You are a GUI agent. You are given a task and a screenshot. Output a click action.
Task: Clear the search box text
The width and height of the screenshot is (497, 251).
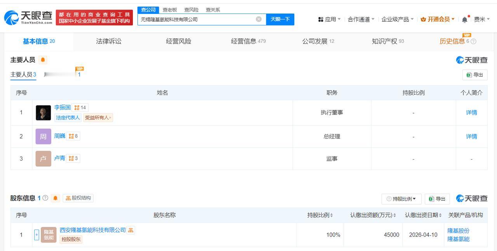(x=259, y=19)
